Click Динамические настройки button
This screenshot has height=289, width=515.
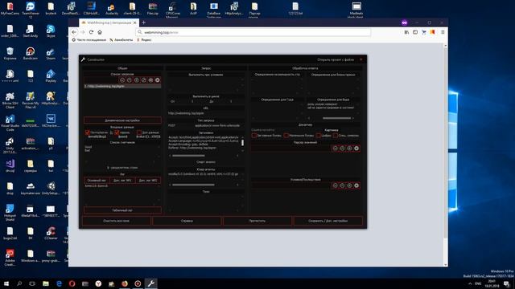coord(122,120)
